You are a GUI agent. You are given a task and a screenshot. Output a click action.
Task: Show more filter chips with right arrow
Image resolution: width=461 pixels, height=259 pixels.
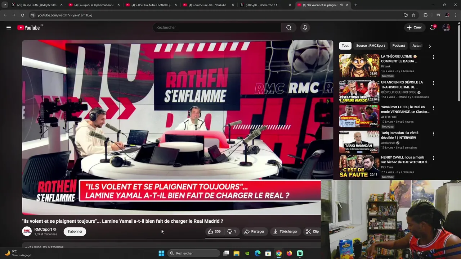click(429, 46)
